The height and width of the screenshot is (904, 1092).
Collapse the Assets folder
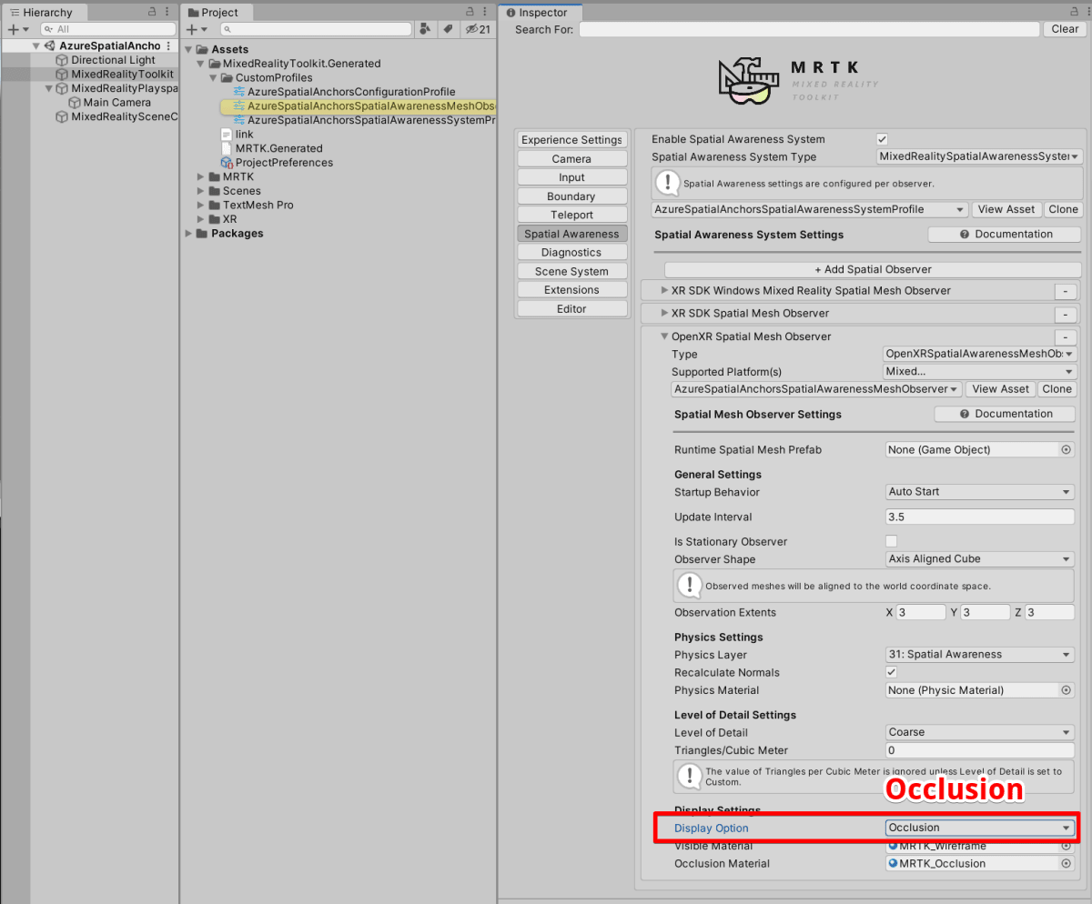(189, 49)
